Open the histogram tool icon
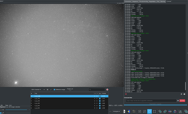The width and height of the screenshot is (188, 114). [180, 111]
